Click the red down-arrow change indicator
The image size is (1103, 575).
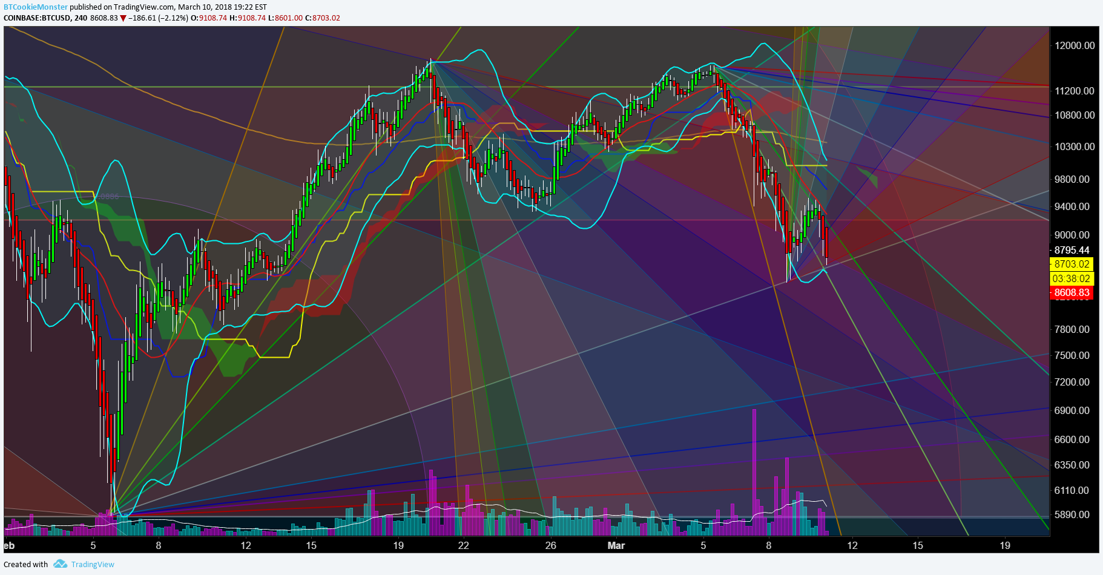click(x=123, y=18)
